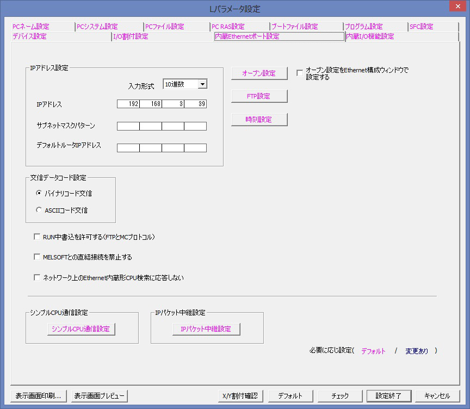Toggle ネットワーク上のEthernet内蔵形CPU検索に応答しない checkbox
The height and width of the screenshot is (409, 470).
[x=37, y=277]
